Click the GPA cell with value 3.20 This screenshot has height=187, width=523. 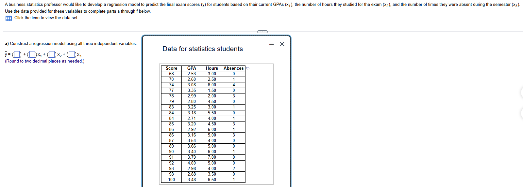coord(192,124)
